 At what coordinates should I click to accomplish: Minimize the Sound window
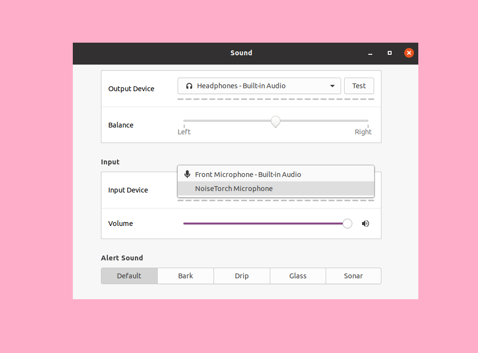pos(370,53)
